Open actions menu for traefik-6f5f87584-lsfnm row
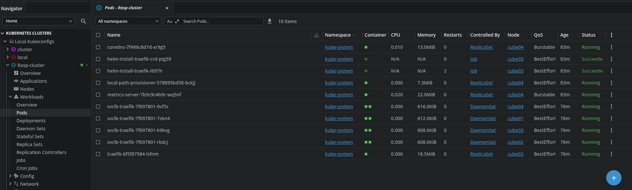 [x=611, y=154]
